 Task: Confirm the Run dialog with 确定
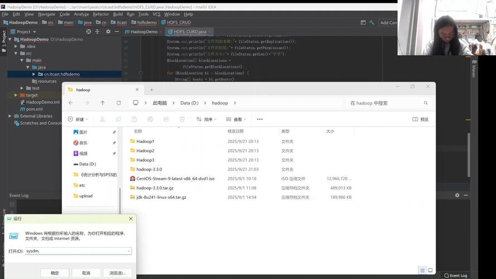[x=55, y=273]
